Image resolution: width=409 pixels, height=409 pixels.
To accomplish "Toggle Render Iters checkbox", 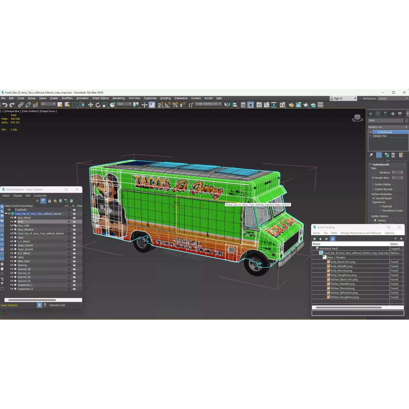I will click(x=373, y=178).
